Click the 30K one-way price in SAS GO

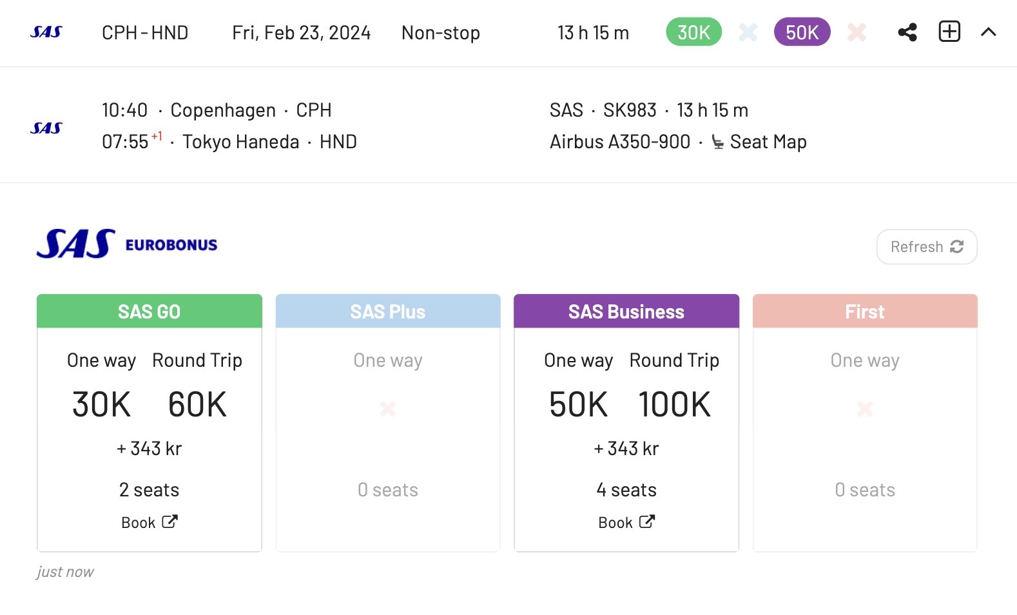(x=102, y=405)
